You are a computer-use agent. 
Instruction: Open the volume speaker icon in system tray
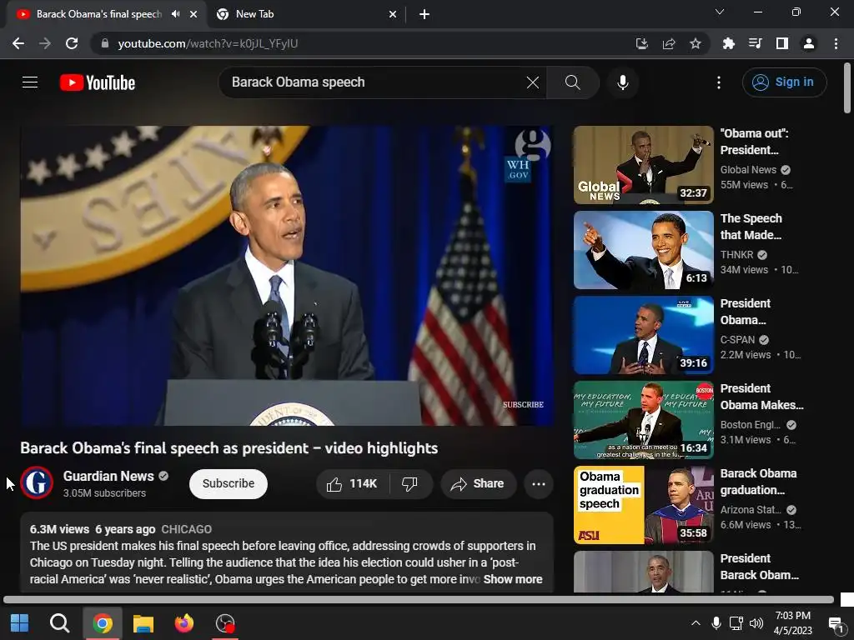pos(756,623)
